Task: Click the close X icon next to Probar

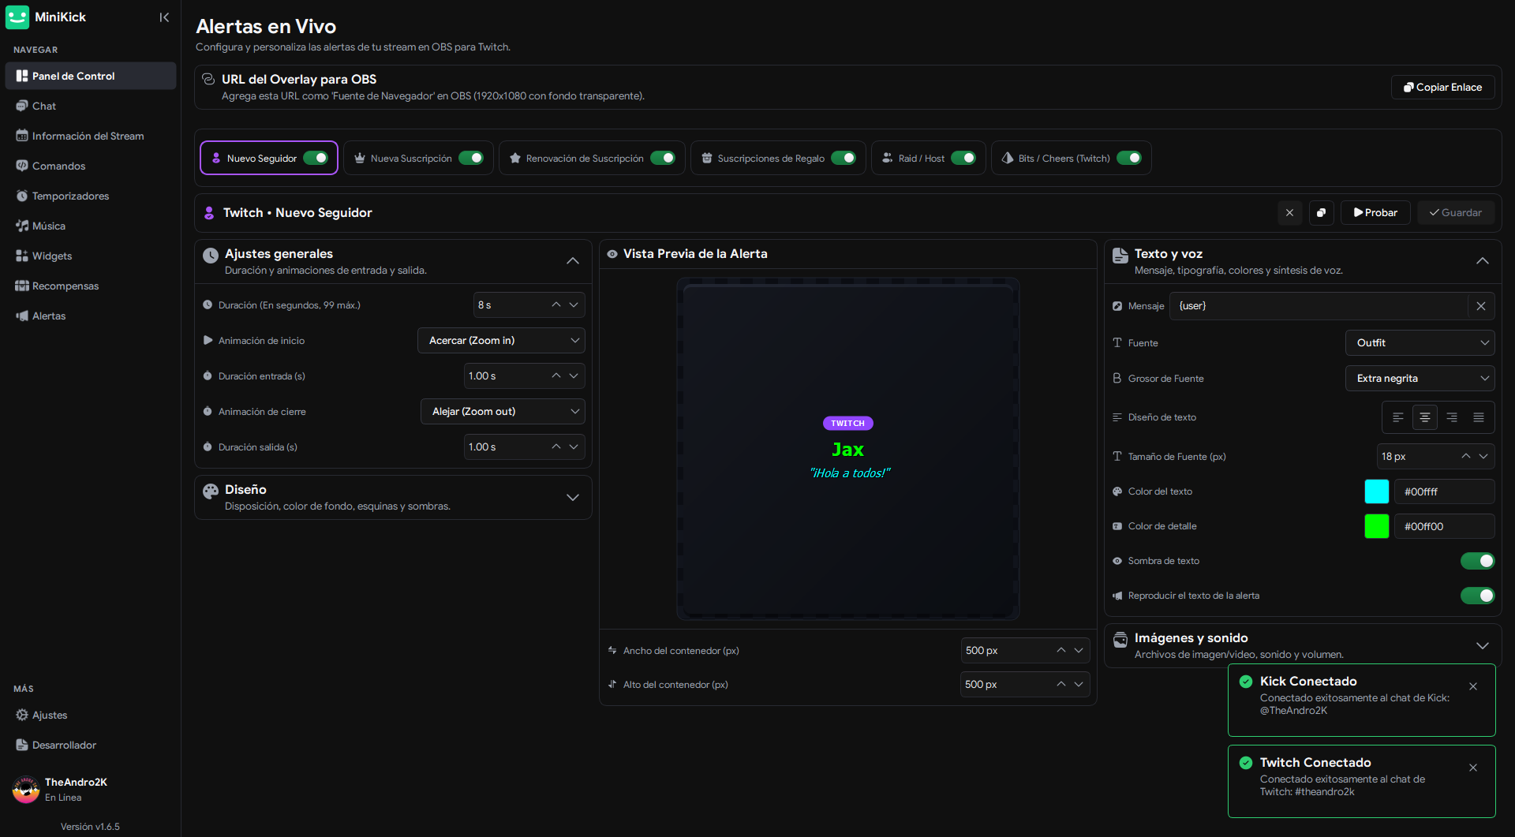Action: 1289,213
